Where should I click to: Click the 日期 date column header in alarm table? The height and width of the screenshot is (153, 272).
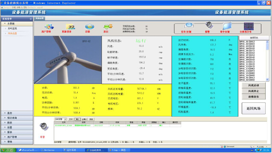[x=101, y=122]
